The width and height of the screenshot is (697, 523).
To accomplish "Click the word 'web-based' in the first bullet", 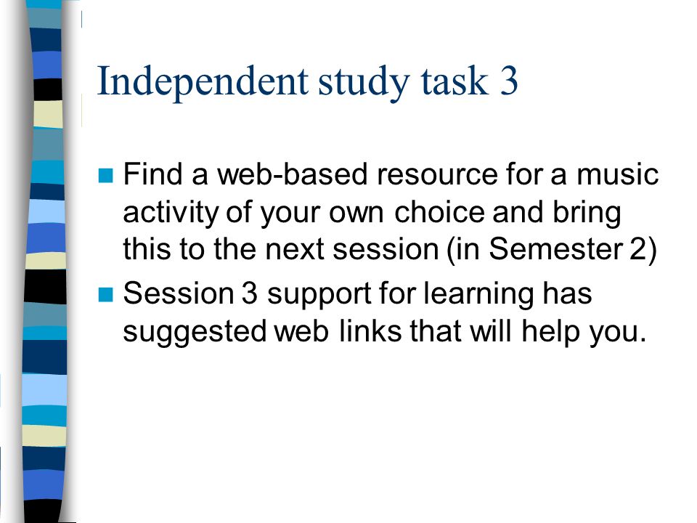I will tap(292, 174).
